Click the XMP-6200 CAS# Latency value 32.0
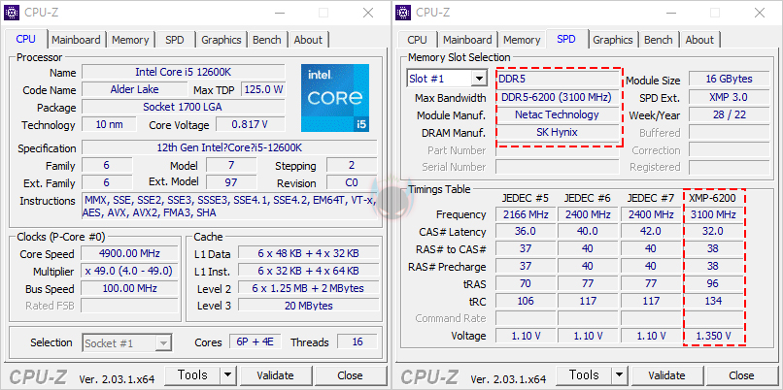The height and width of the screenshot is (390, 783). [x=713, y=232]
